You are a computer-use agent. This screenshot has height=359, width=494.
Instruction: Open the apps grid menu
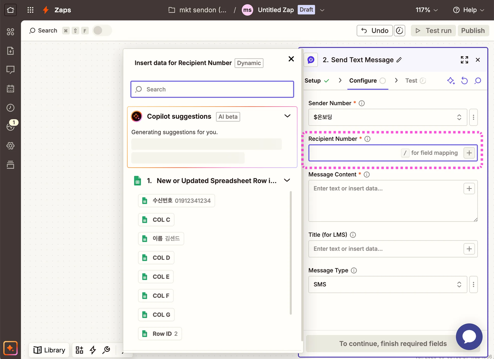tap(30, 10)
